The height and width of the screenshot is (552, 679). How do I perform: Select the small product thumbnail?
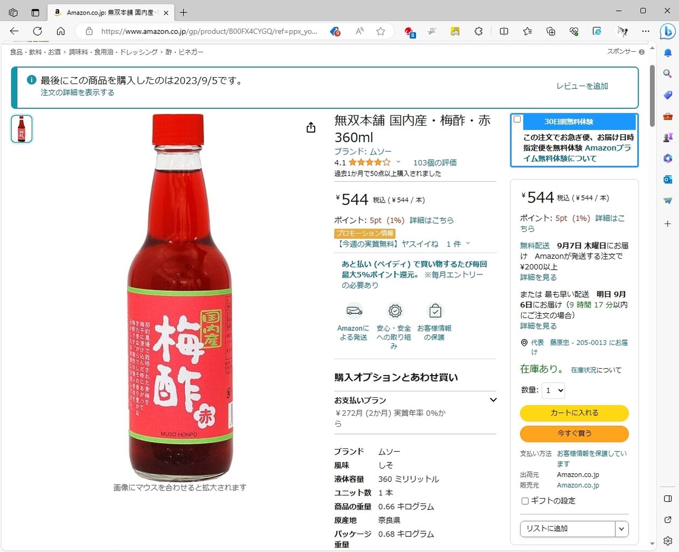pos(22,129)
